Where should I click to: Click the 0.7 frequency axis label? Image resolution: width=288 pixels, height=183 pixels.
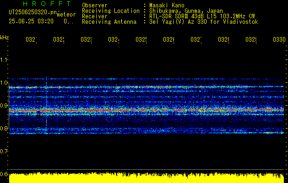point(4,151)
